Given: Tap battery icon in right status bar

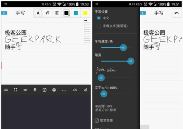Looking at the screenshot, I should (168, 4).
